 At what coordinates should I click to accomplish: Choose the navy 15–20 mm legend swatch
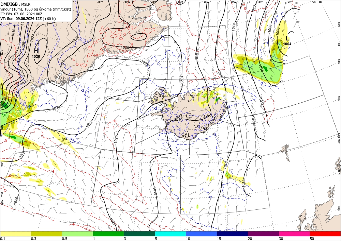click(x=233, y=234)
